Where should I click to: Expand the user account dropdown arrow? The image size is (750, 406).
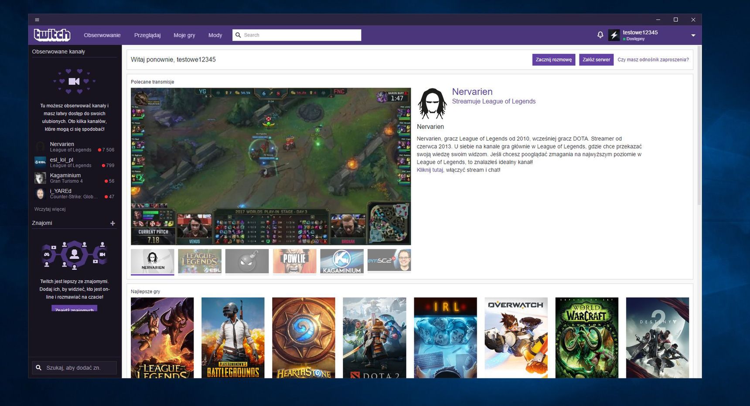pyautogui.click(x=693, y=35)
